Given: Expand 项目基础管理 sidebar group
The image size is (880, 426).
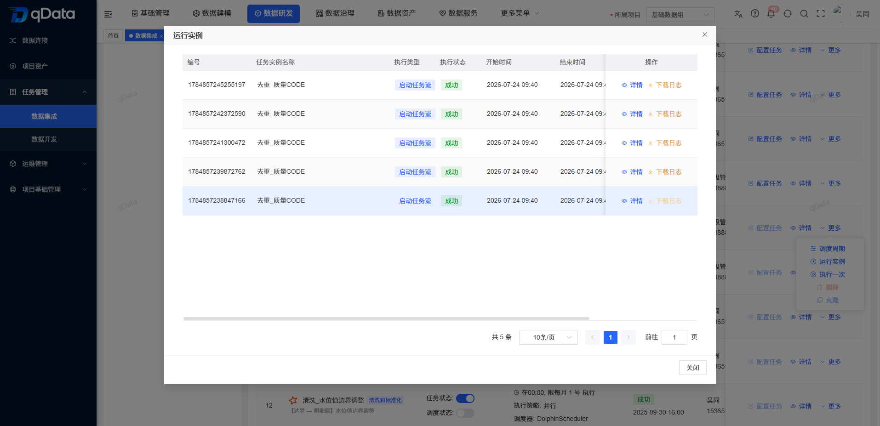Looking at the screenshot, I should coord(48,189).
